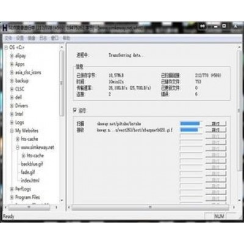This screenshot has width=244, height=244.
Task: Select the backblue.gif file in tree
Action: (32, 164)
